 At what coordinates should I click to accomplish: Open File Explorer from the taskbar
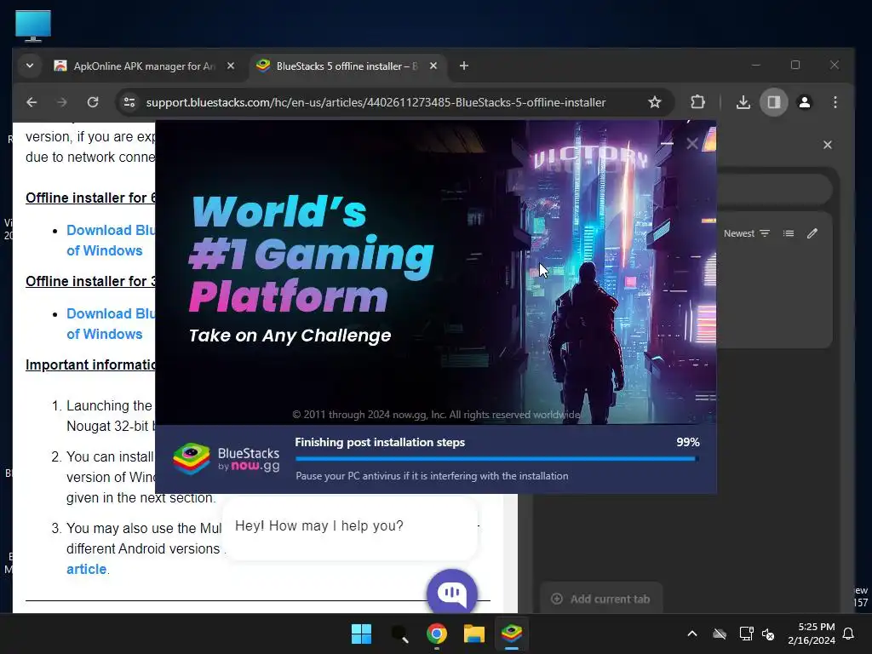474,634
